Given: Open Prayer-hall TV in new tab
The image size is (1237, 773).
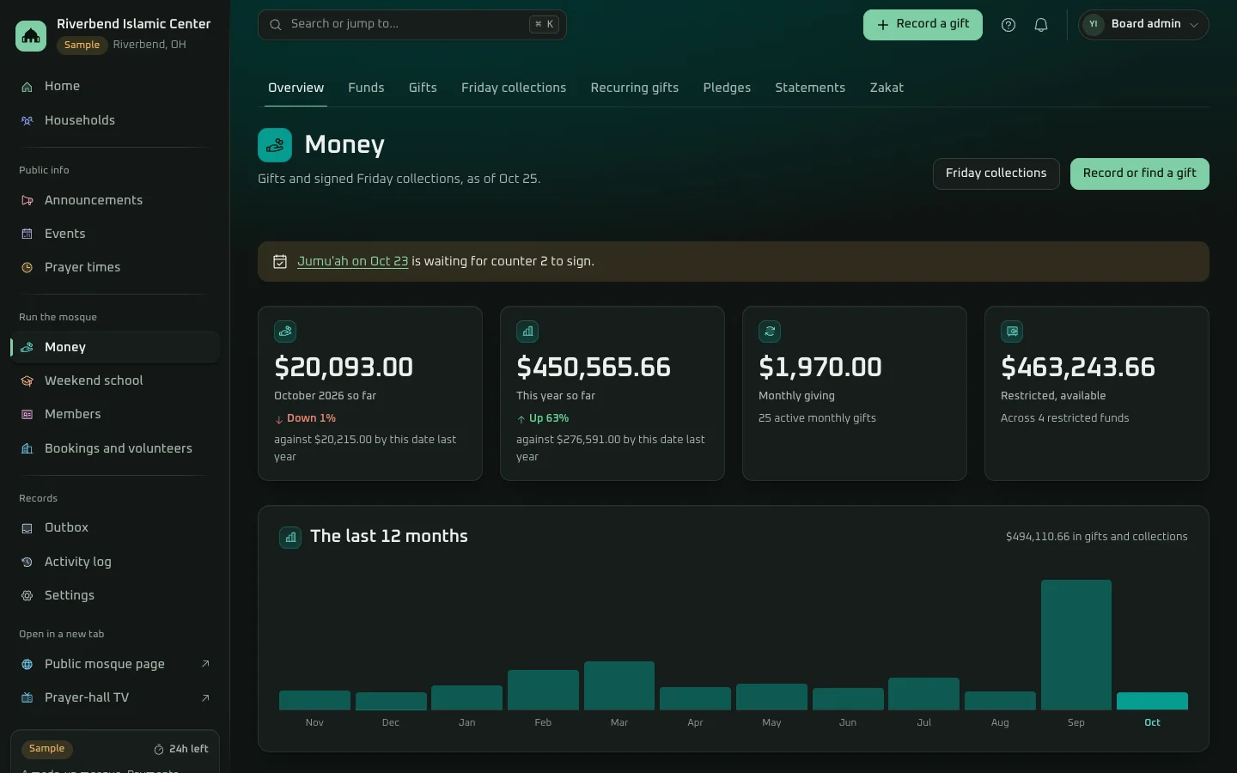Looking at the screenshot, I should [x=115, y=697].
